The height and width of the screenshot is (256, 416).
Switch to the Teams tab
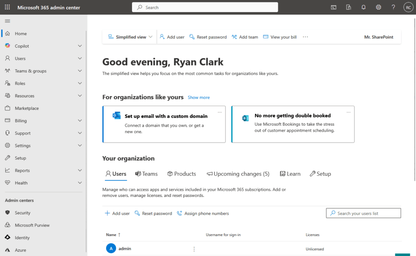tap(146, 174)
